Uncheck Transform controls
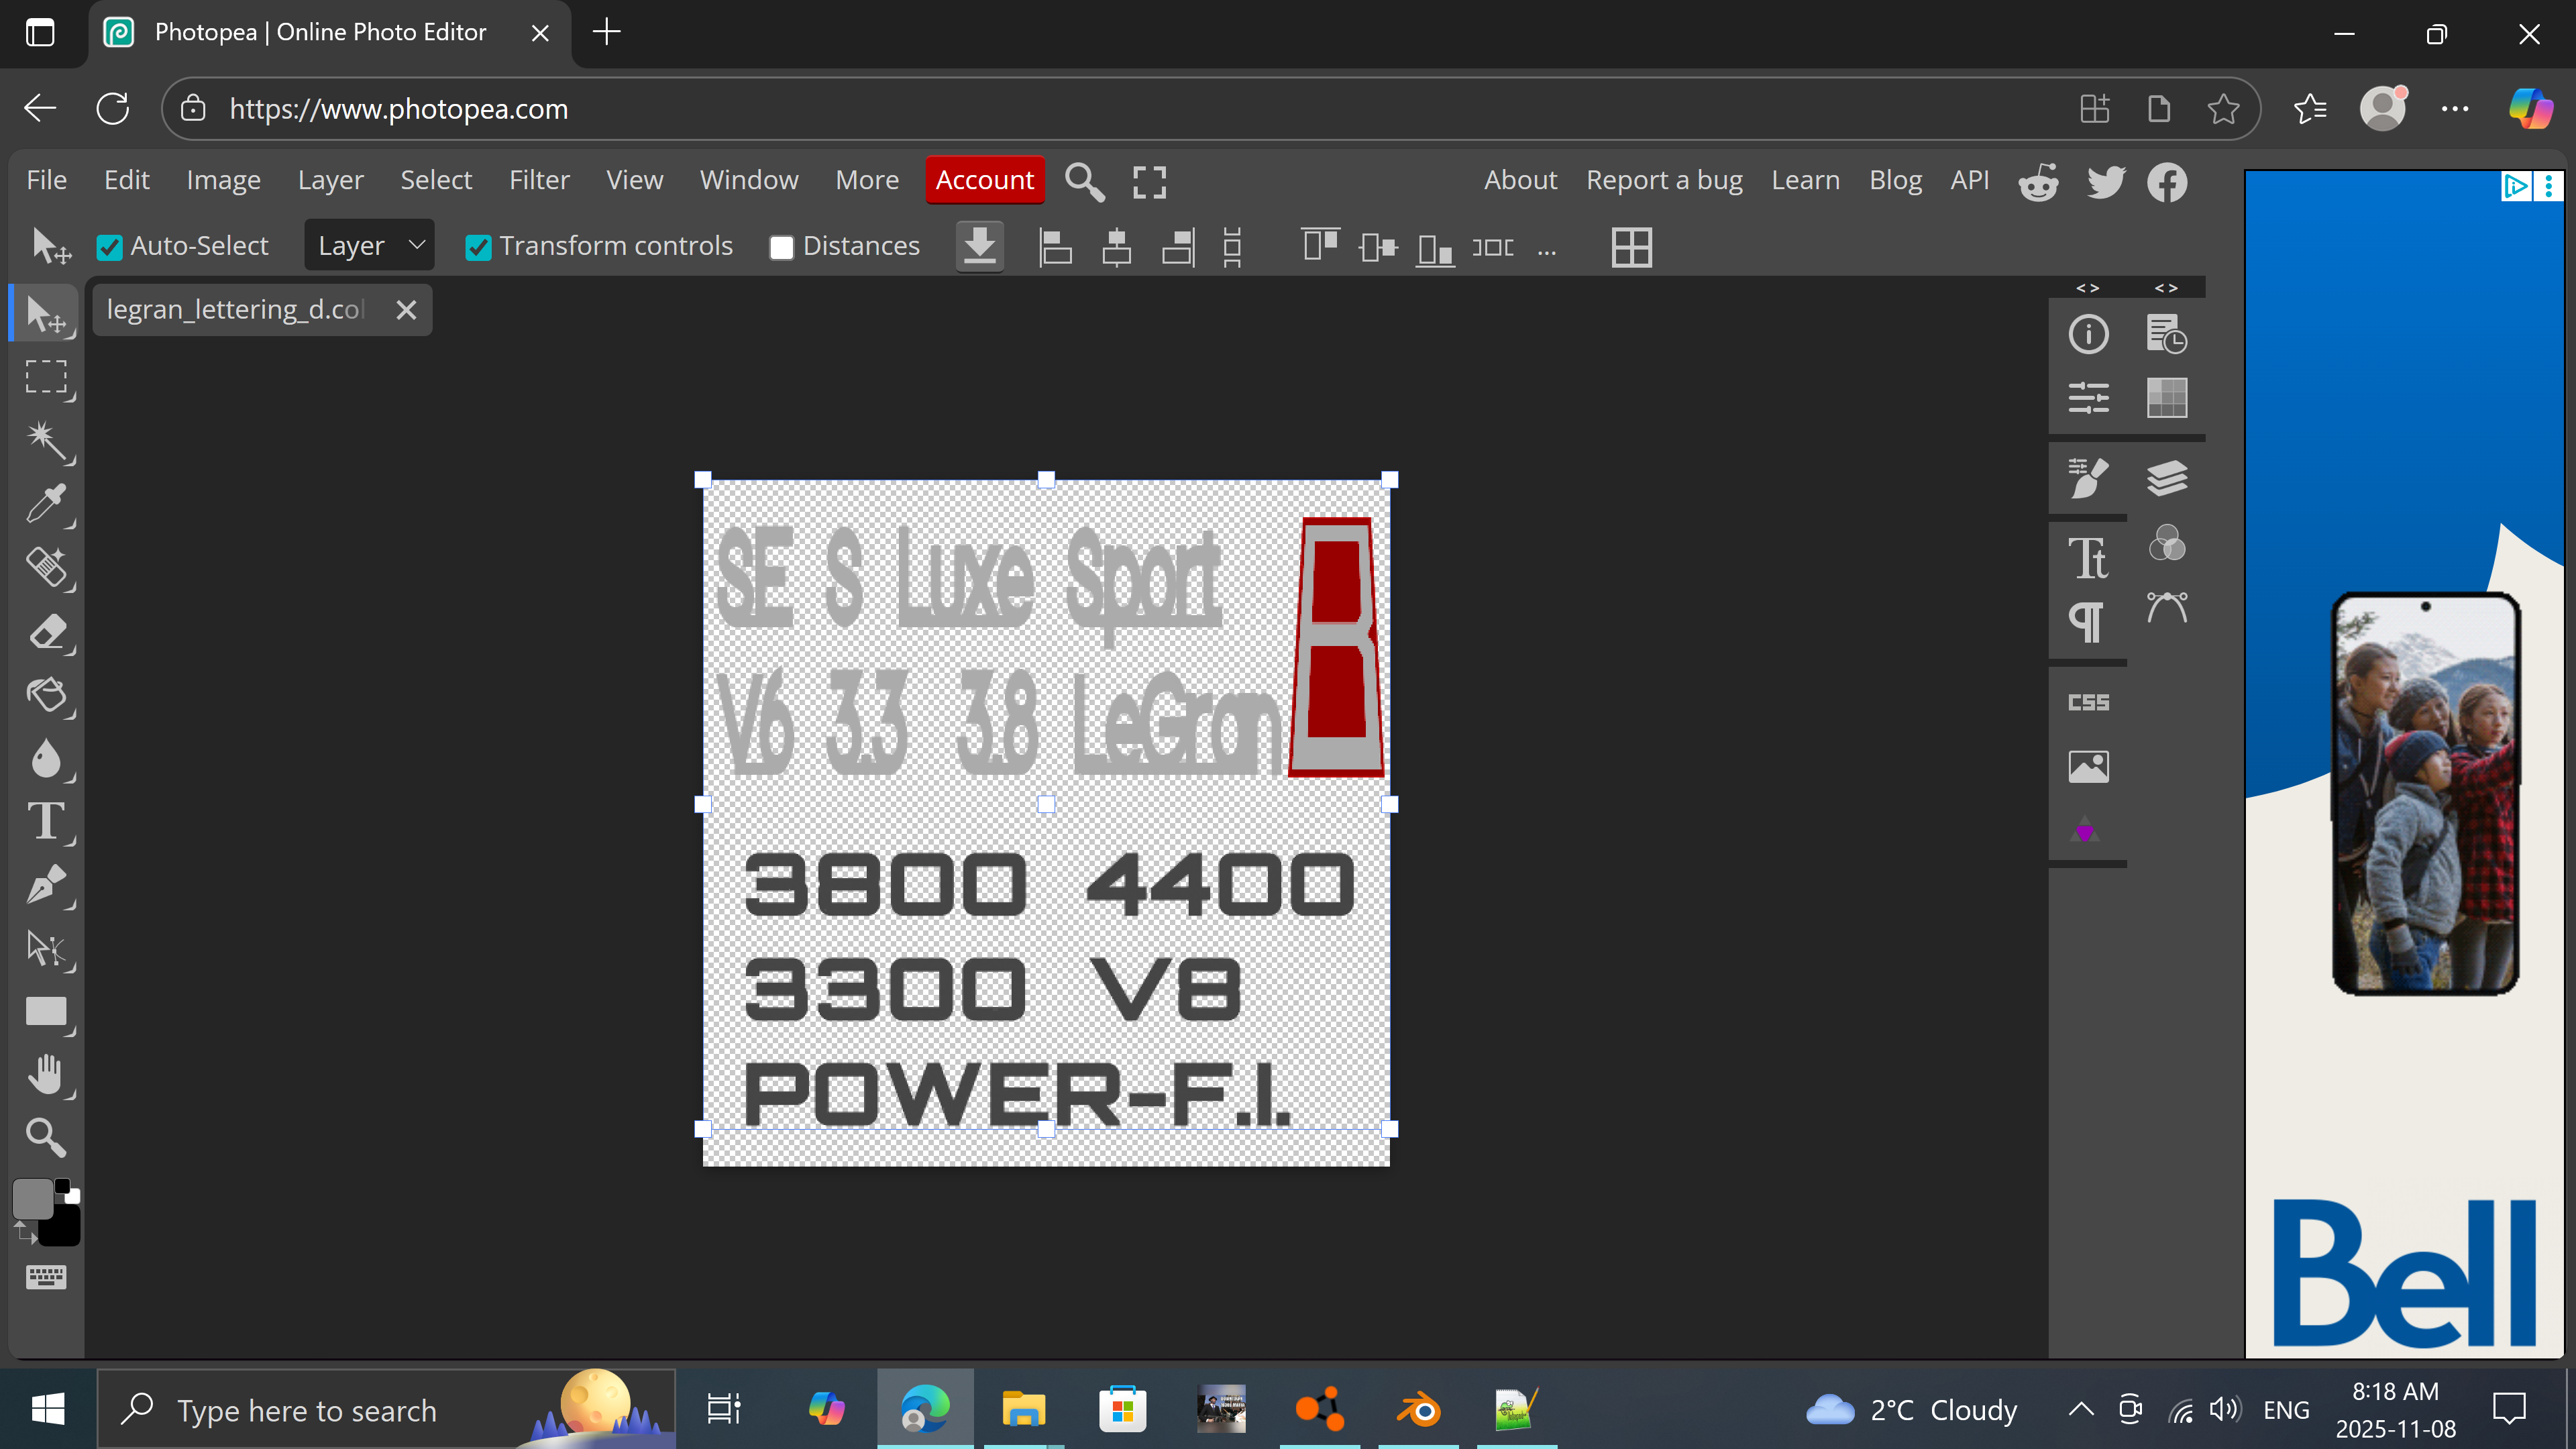Viewport: 2576px width, 1449px height. (478, 247)
